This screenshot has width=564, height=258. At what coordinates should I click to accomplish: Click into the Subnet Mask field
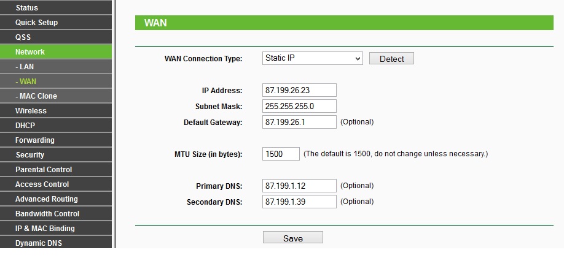pos(299,106)
